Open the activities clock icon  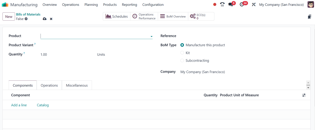[242, 4]
